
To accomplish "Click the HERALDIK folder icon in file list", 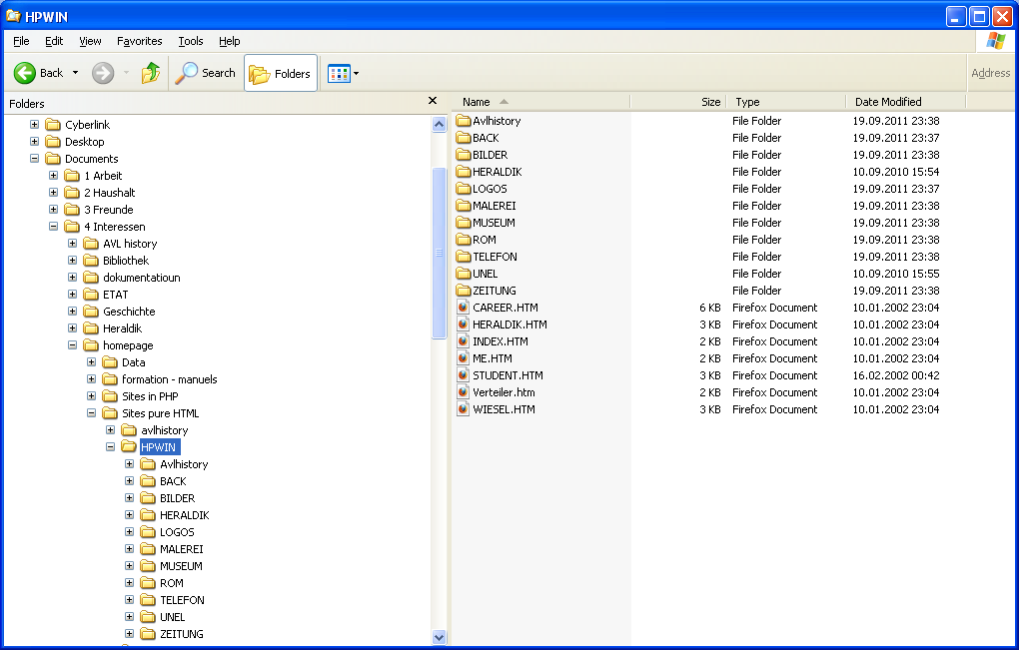I will click(464, 172).
